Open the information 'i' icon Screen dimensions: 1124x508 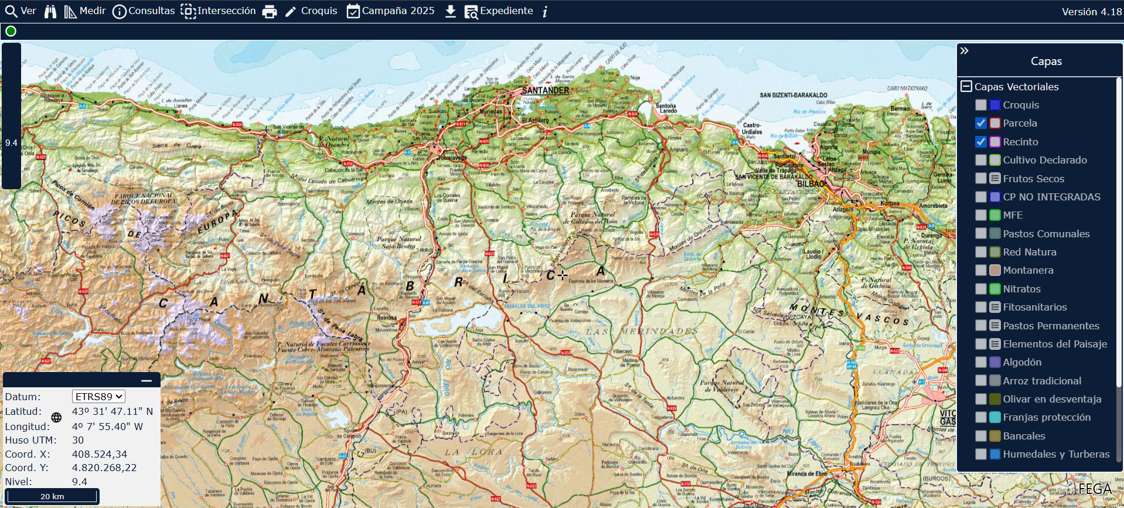[545, 11]
